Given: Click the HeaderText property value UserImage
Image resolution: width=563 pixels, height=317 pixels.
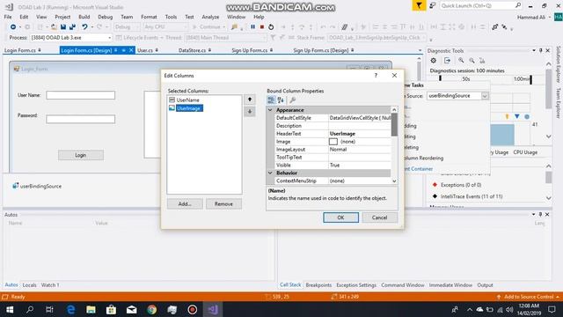Looking at the screenshot, I should [x=342, y=134].
